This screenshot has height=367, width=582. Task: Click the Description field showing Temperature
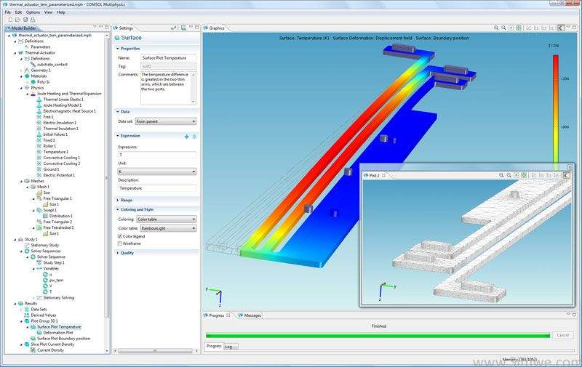(157, 188)
